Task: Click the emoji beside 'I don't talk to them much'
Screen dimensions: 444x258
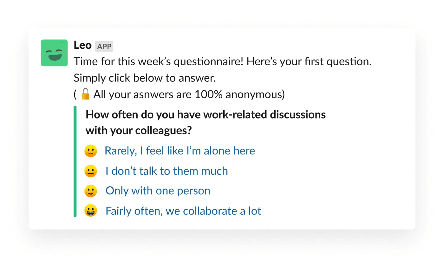Action: click(90, 171)
